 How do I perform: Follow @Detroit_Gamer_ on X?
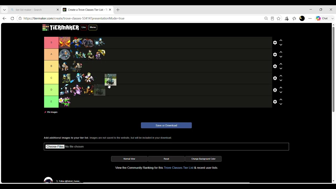pyautogui.click(x=68, y=181)
